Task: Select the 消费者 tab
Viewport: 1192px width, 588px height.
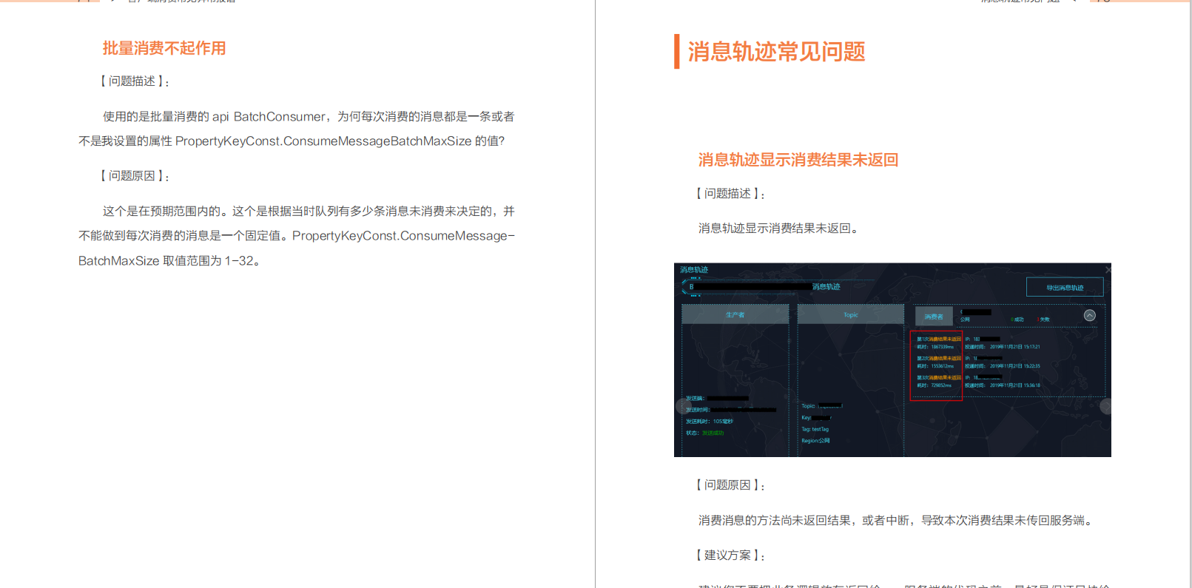Action: (x=934, y=317)
